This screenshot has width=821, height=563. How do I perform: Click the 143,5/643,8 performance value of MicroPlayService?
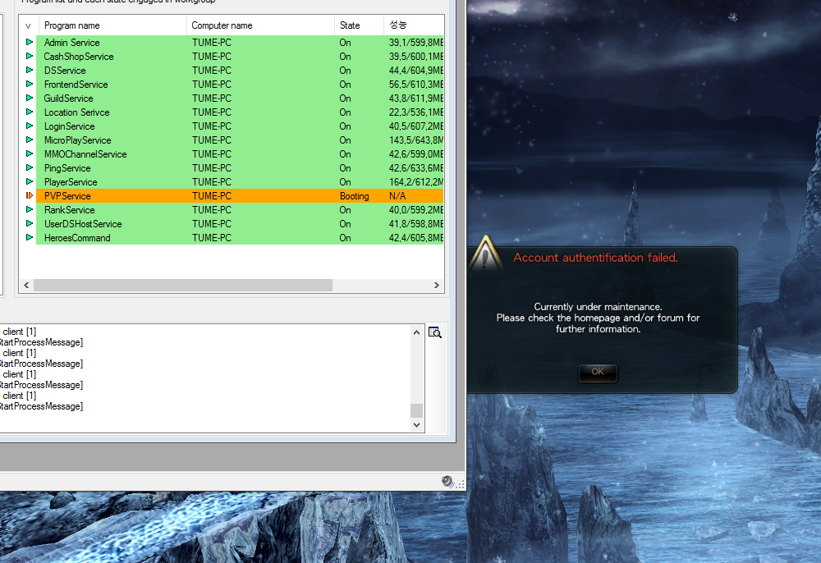point(416,140)
